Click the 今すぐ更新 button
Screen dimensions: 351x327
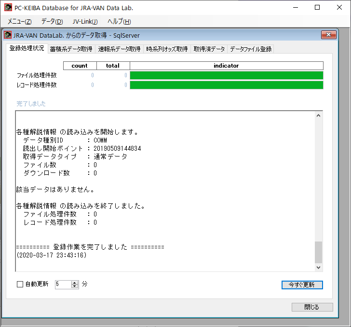(302, 285)
